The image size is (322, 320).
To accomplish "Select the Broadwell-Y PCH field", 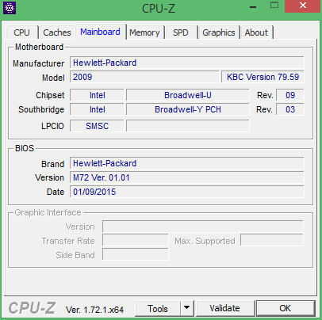I will (188, 109).
